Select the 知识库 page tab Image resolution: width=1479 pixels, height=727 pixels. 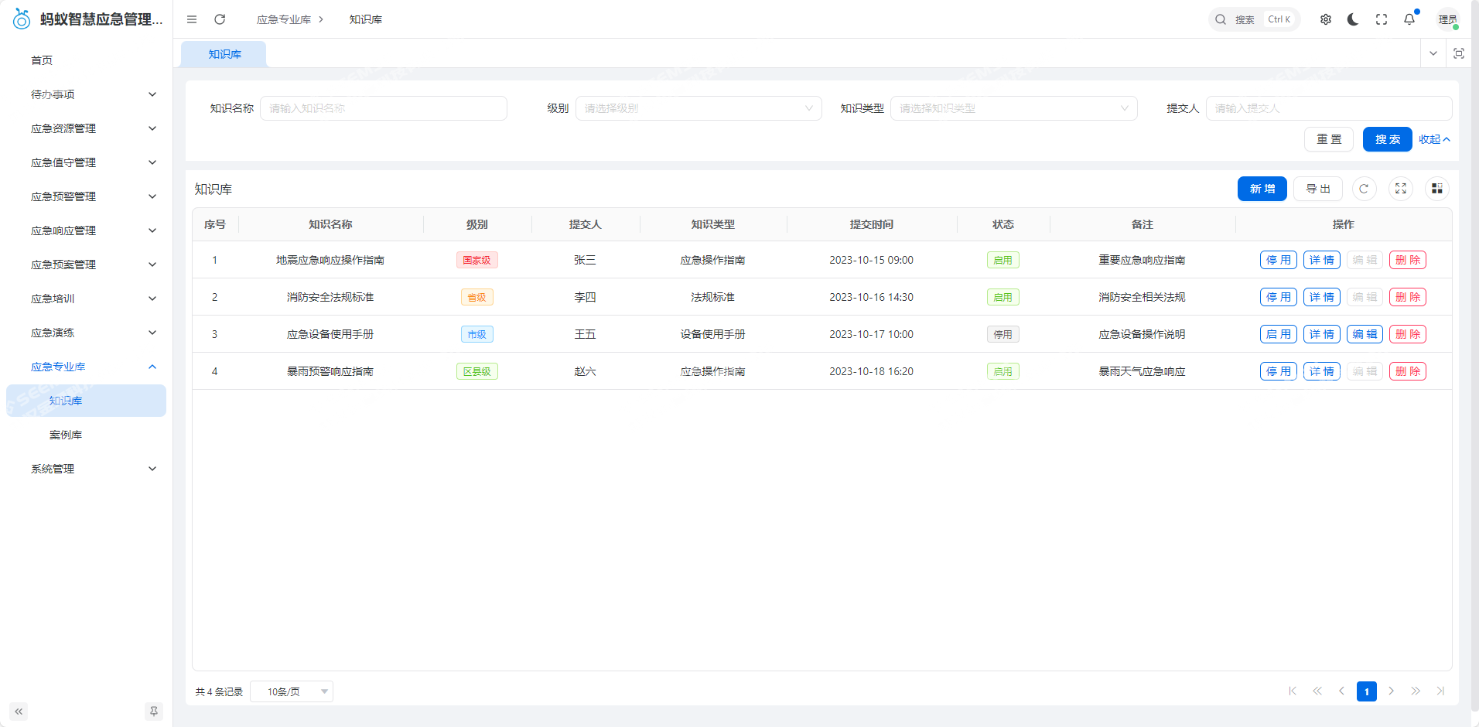coord(224,54)
